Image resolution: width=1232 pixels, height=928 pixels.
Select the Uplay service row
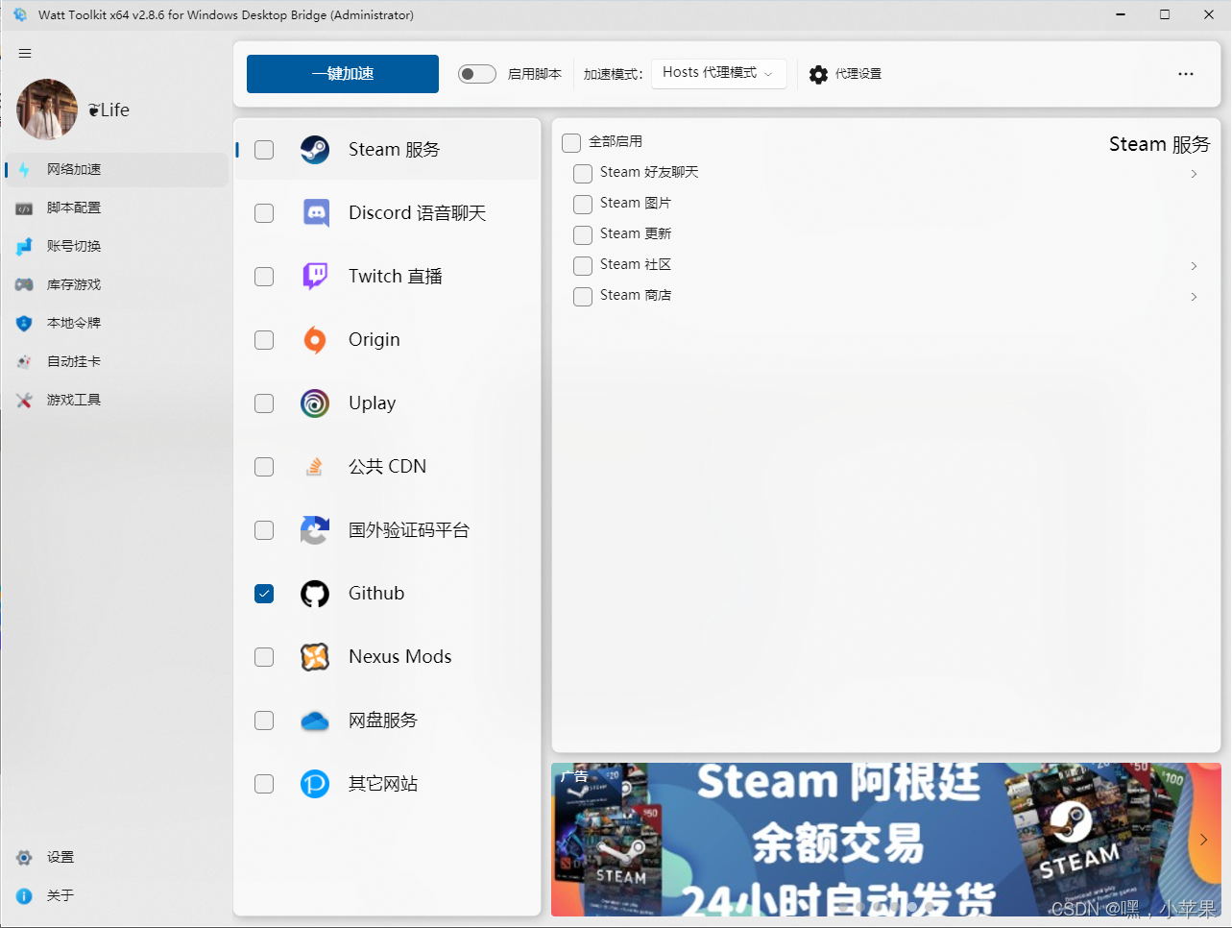387,403
